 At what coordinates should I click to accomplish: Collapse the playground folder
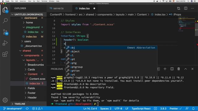(33, 27)
